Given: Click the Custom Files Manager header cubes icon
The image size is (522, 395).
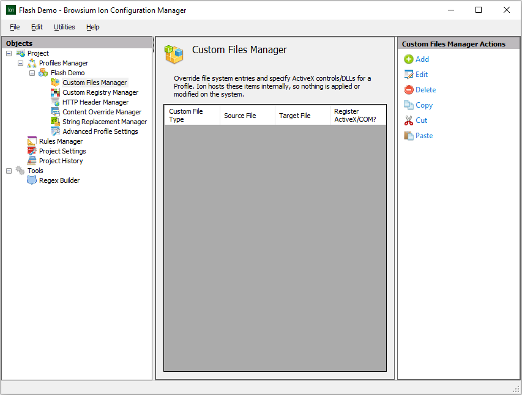Looking at the screenshot, I should tap(174, 54).
